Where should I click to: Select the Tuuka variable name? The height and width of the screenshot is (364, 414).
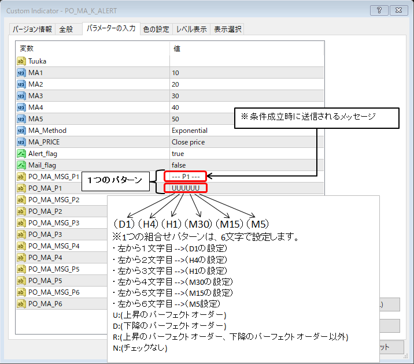[37, 61]
